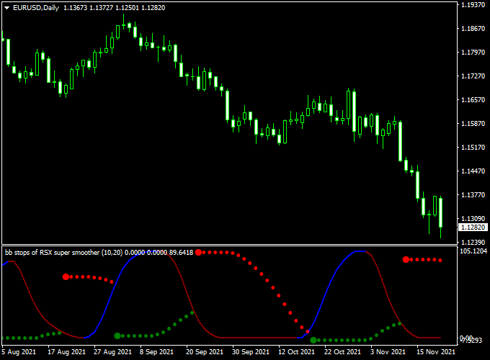
Task: Click the 1.12390 price scale label
Action: (x=473, y=242)
